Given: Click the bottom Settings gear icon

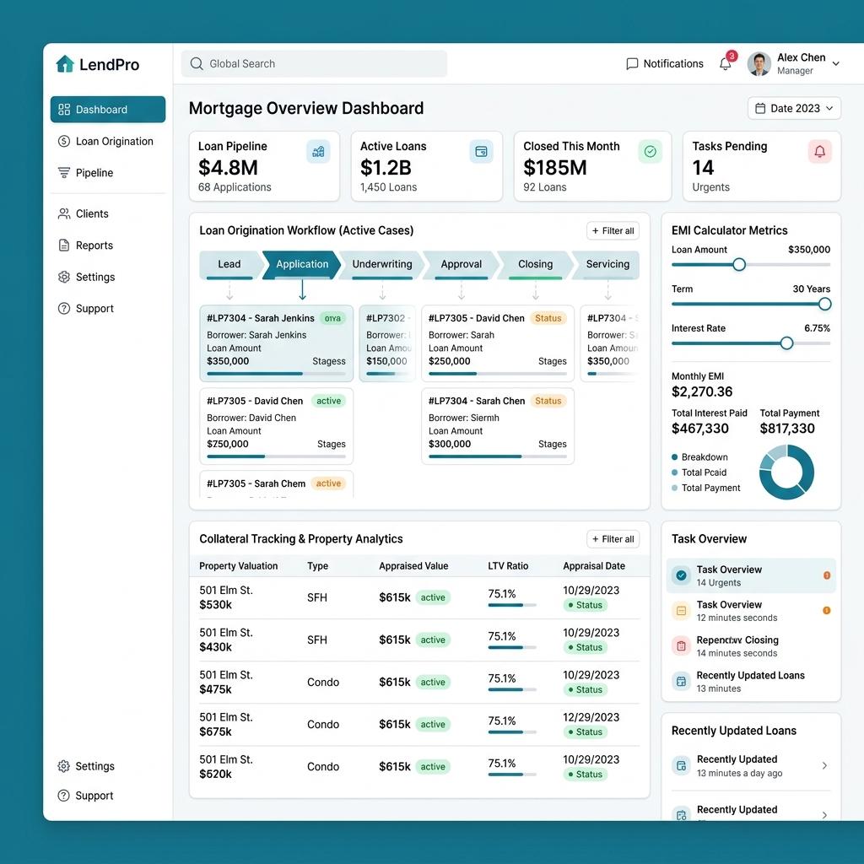Looking at the screenshot, I should click(64, 766).
